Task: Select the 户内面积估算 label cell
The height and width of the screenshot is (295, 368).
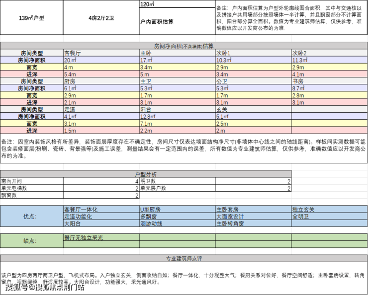Action: pyautogui.click(x=177, y=21)
